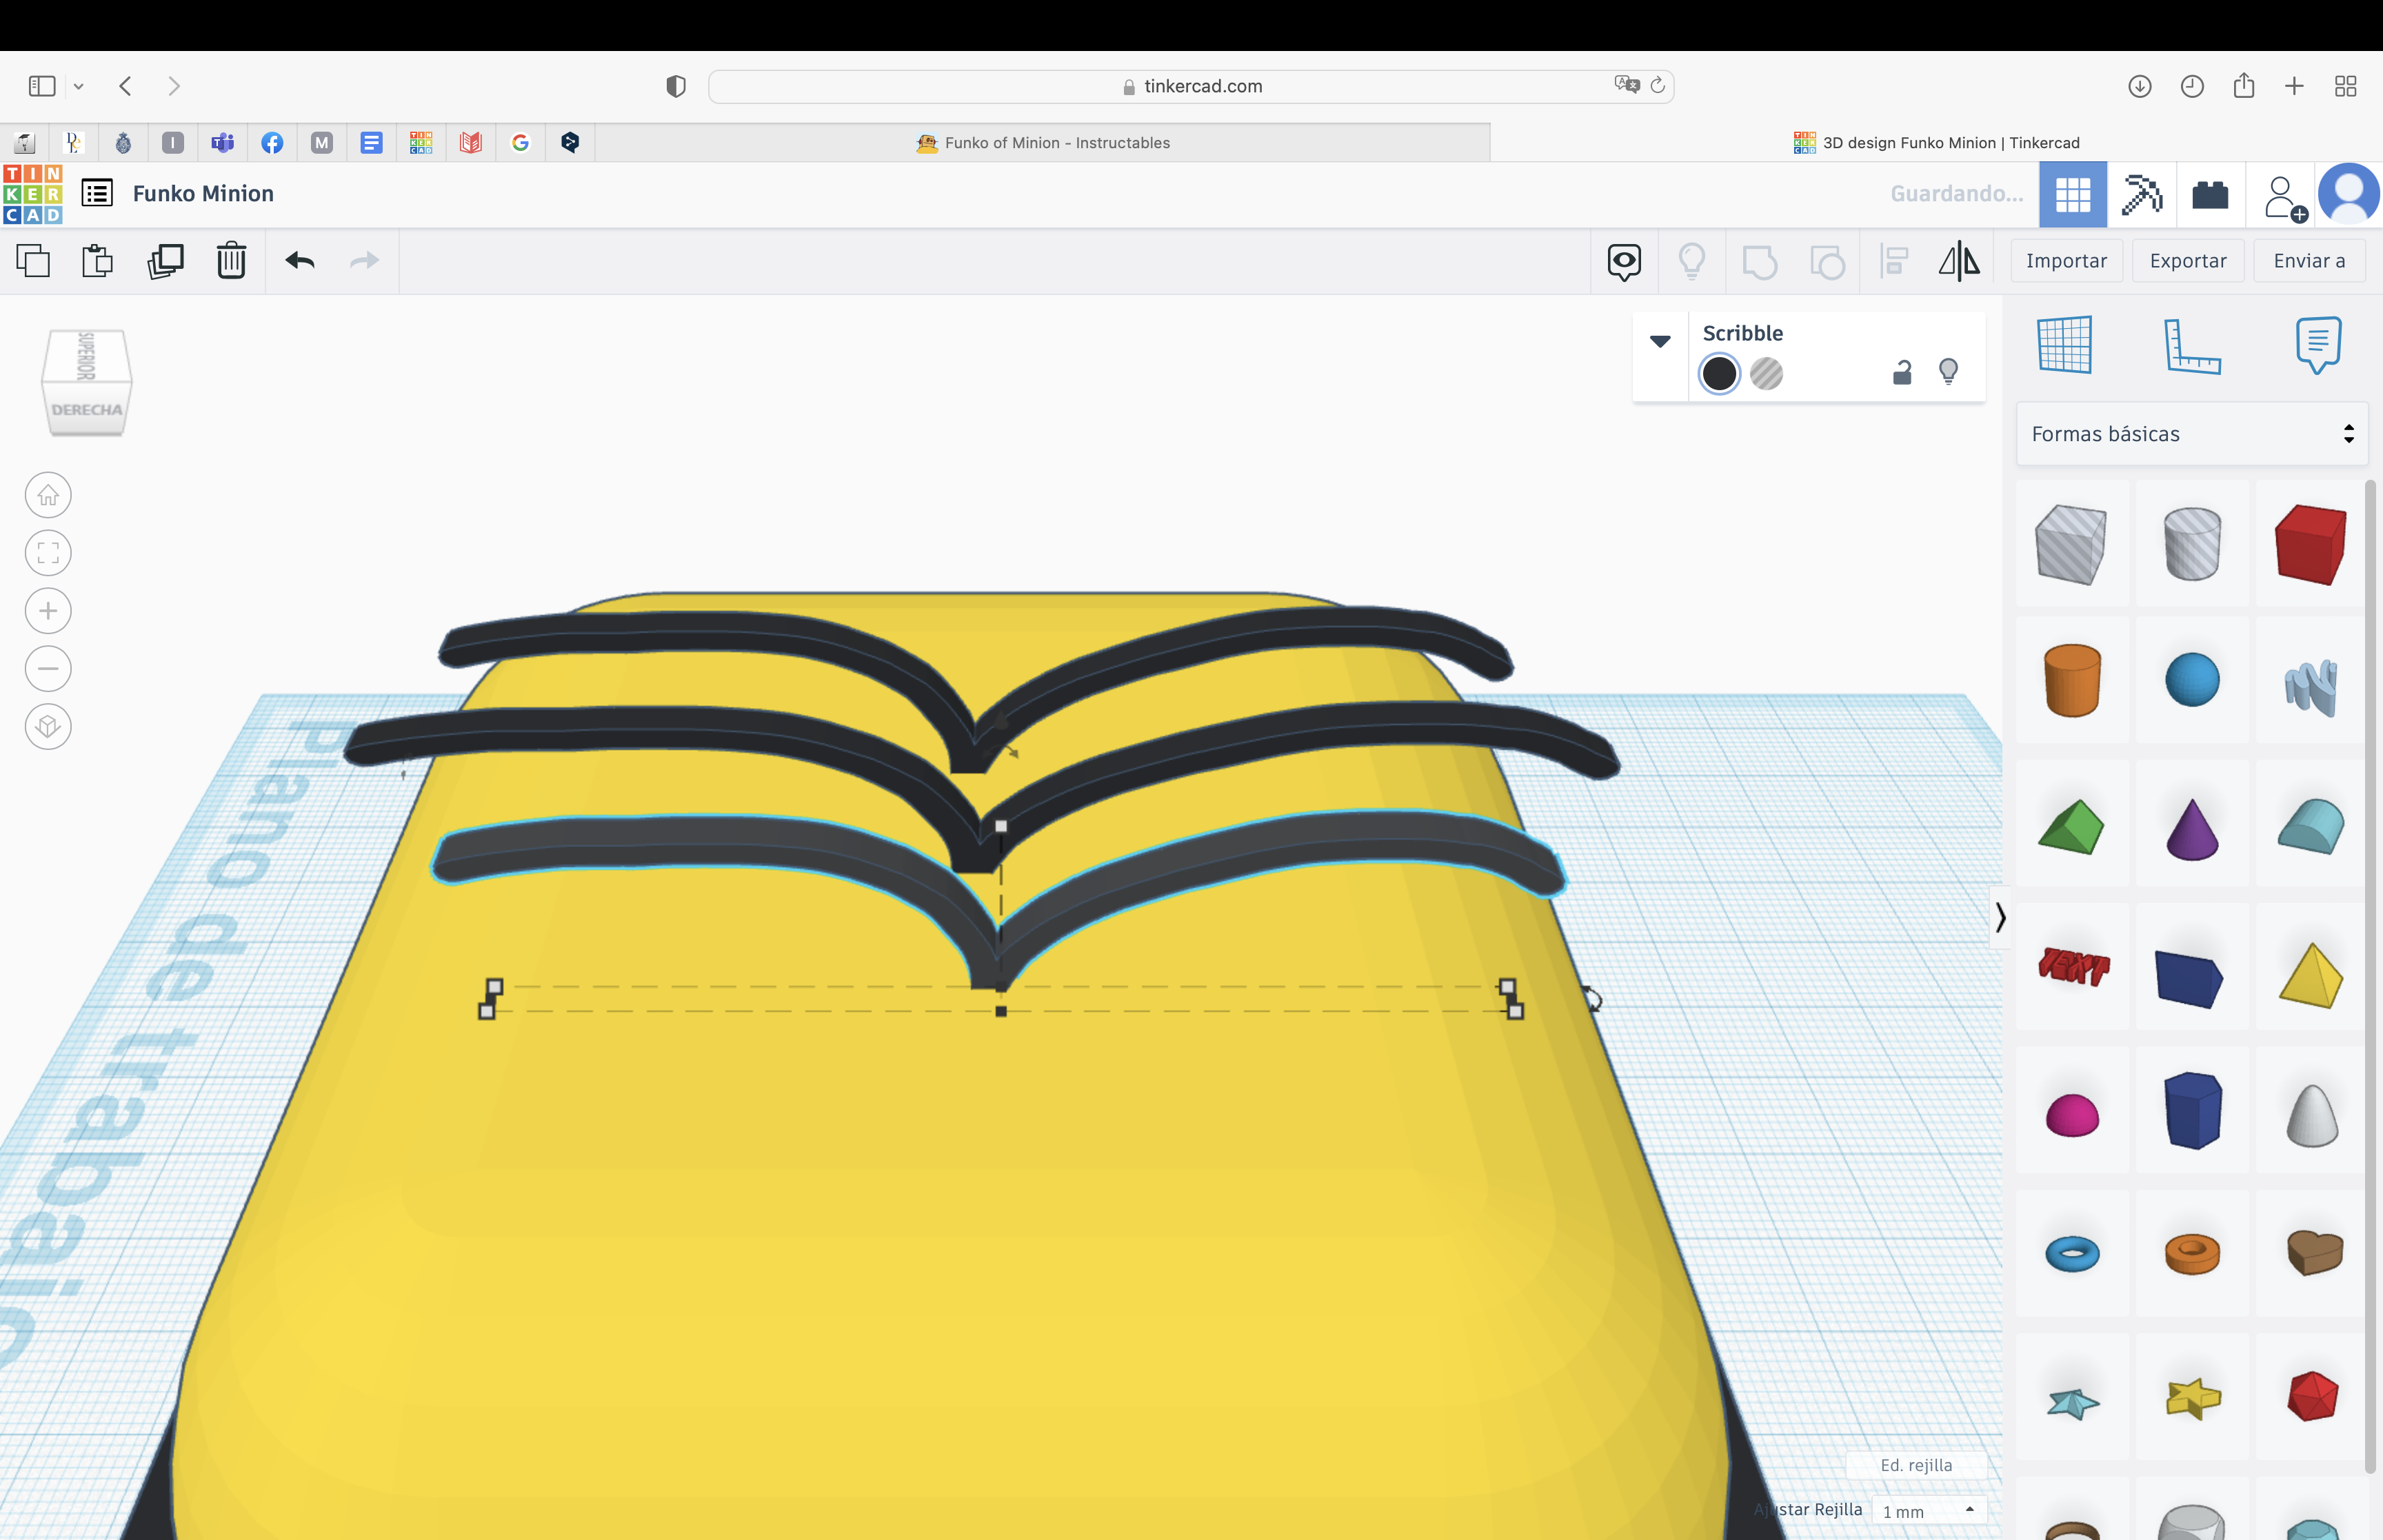
Task: Undo the last action
Action: click(300, 261)
